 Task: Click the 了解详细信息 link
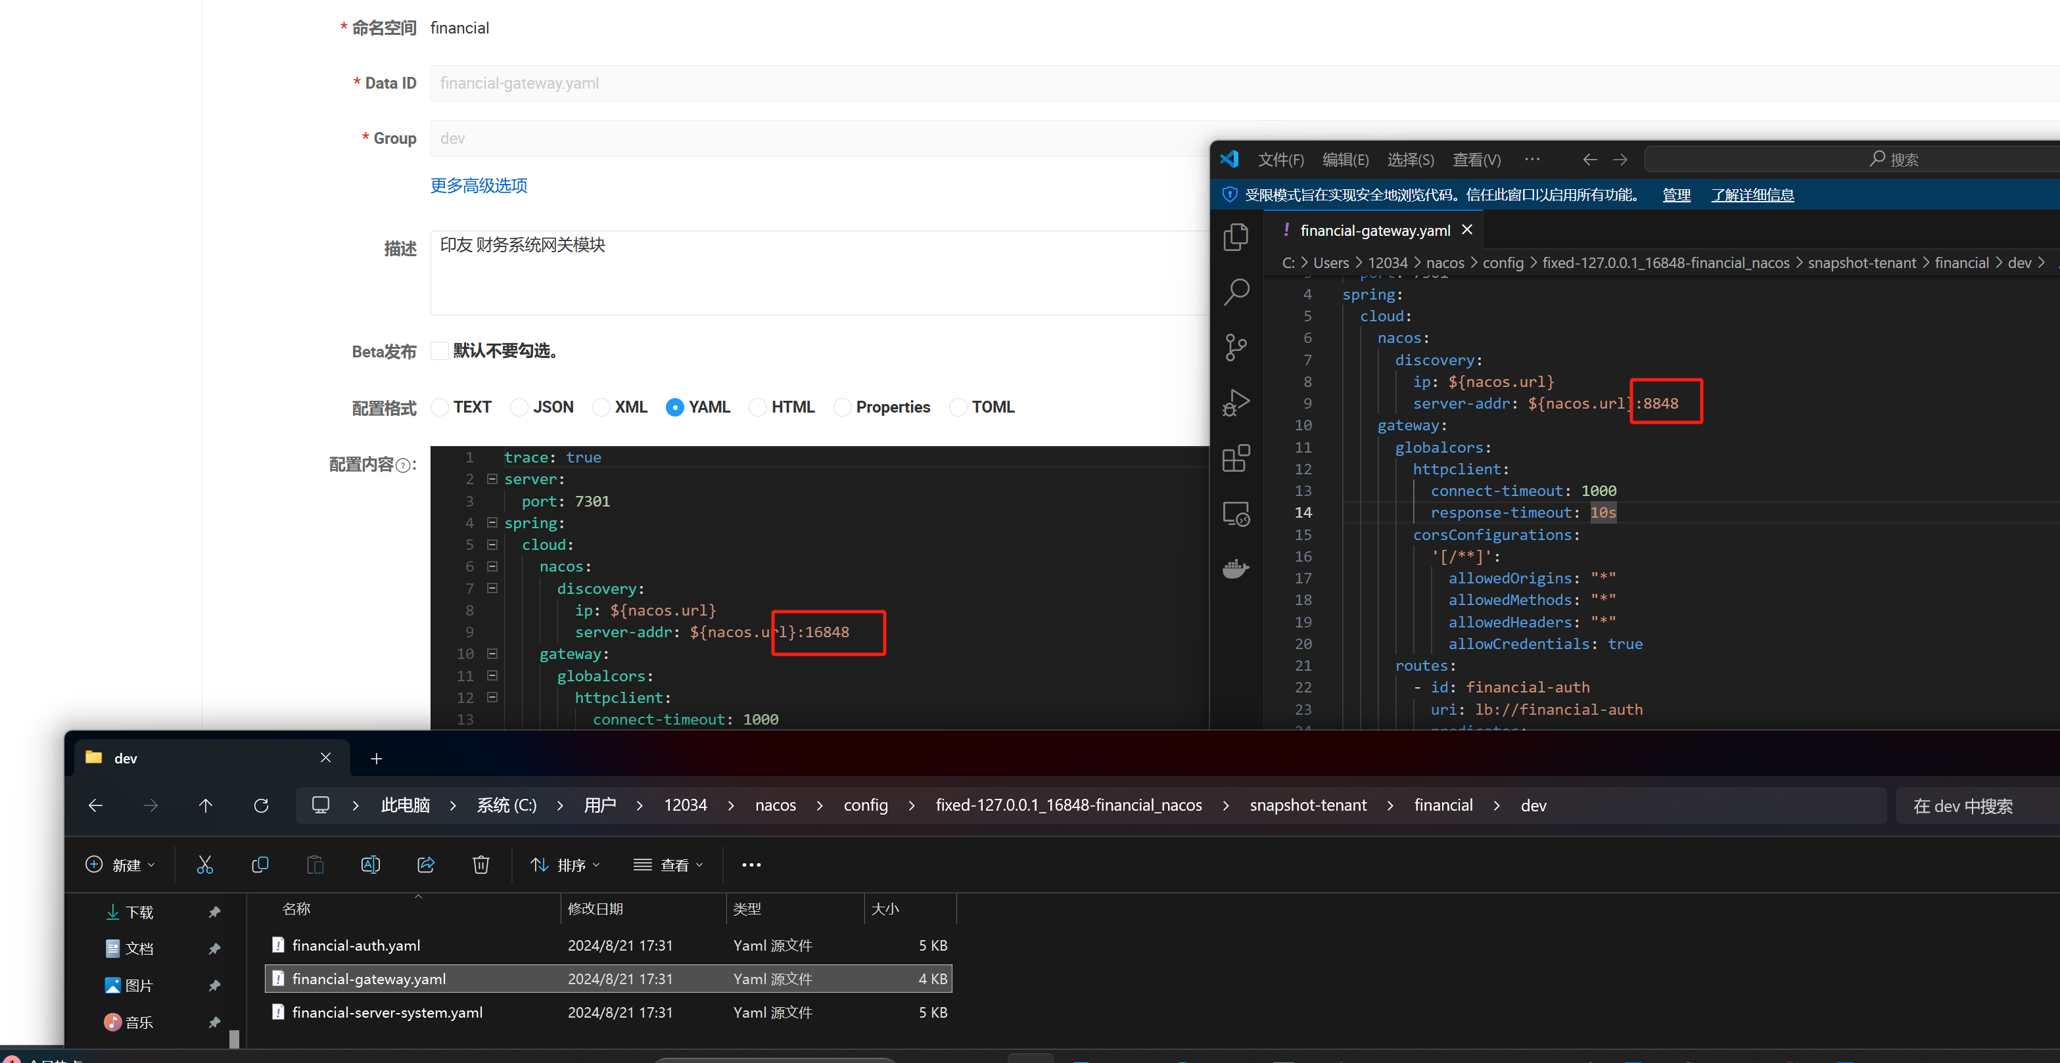point(1752,195)
